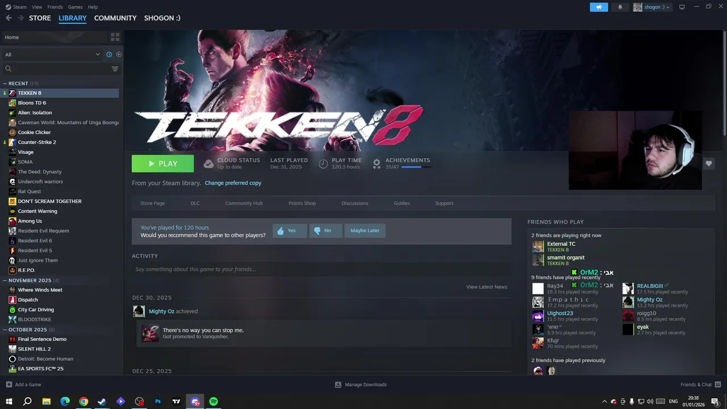Image resolution: width=727 pixels, height=409 pixels.
Task: Select Resident Evil Requiem in library
Action: click(x=43, y=231)
